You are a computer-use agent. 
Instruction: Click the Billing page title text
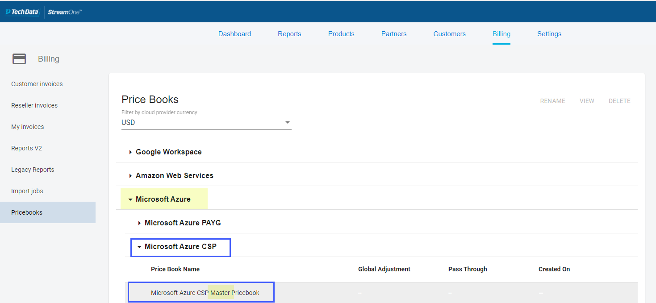49,59
